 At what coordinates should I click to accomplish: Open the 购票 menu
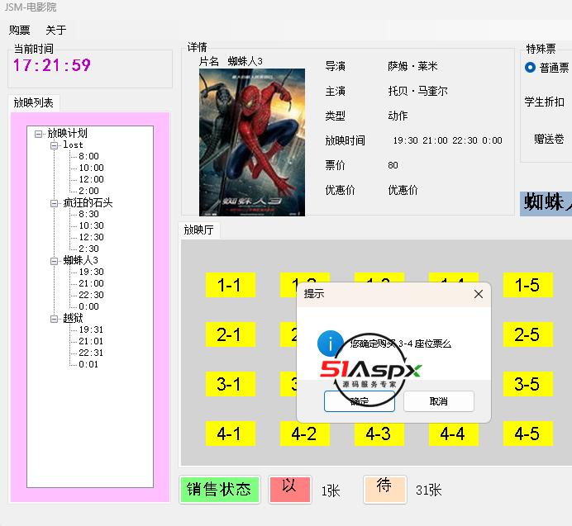point(19,30)
